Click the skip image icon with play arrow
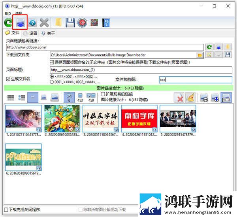The width and height of the screenshot is (237, 217). (204, 98)
